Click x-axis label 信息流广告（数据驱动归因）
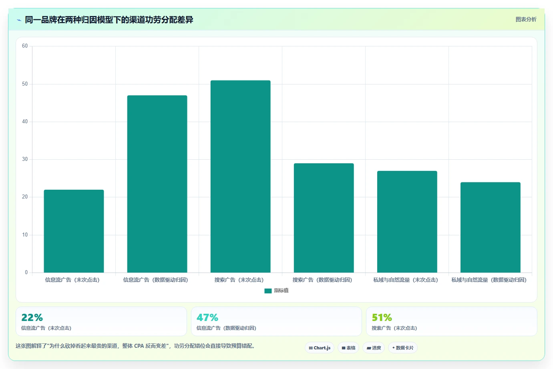This screenshot has width=553, height=369. click(156, 280)
